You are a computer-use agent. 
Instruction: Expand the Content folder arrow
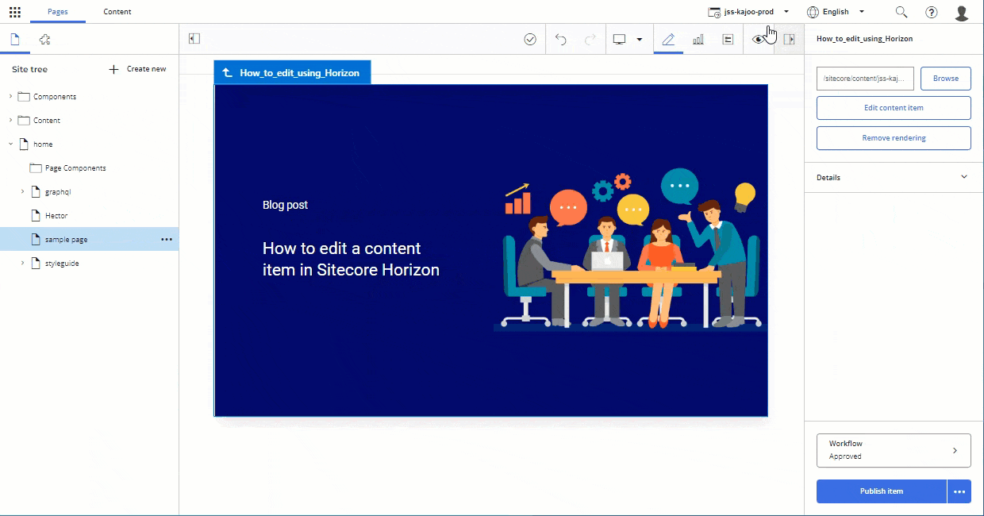10,120
